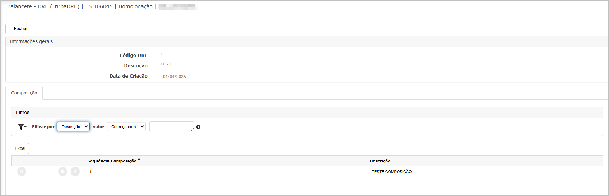Click the Fechar button
The width and height of the screenshot is (609, 196).
click(x=21, y=29)
